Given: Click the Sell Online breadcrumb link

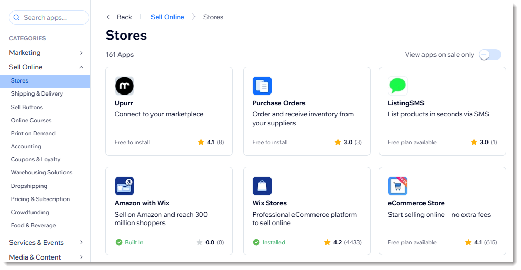Looking at the screenshot, I should (x=167, y=17).
